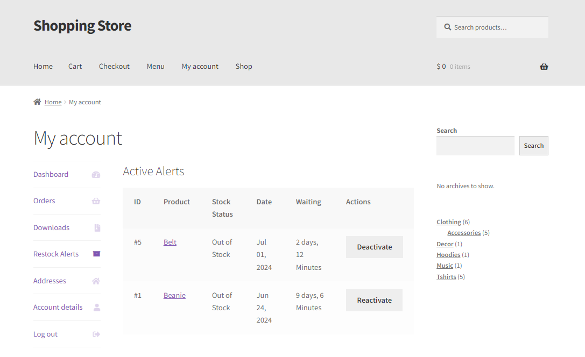Click the home icon in breadcrumb
The image size is (585, 357).
(x=37, y=102)
